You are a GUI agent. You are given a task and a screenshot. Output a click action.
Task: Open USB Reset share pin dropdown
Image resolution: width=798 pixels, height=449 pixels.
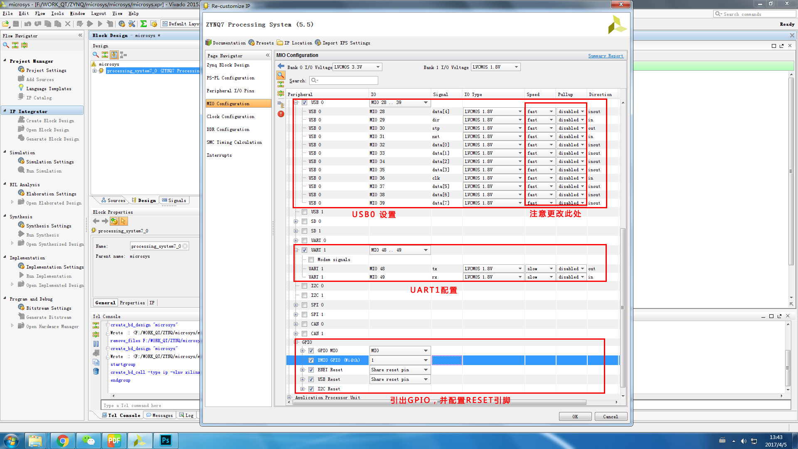pyautogui.click(x=400, y=379)
